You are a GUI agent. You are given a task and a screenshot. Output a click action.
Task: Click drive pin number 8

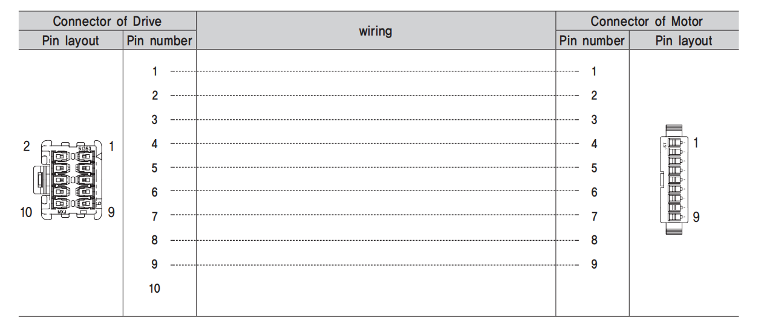[x=155, y=240]
